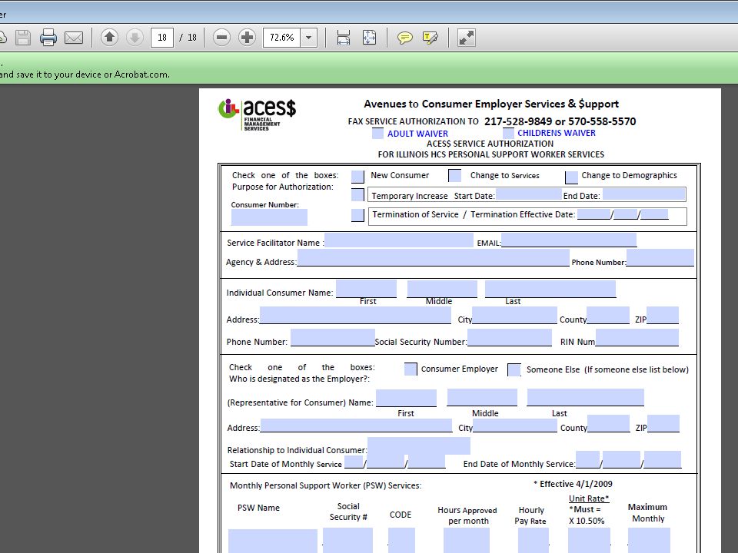Go to next page arrow
The width and height of the screenshot is (738, 553).
[x=135, y=37]
